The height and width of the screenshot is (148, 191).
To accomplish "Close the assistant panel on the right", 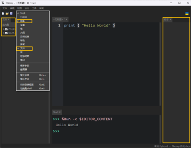I will (170, 19).
